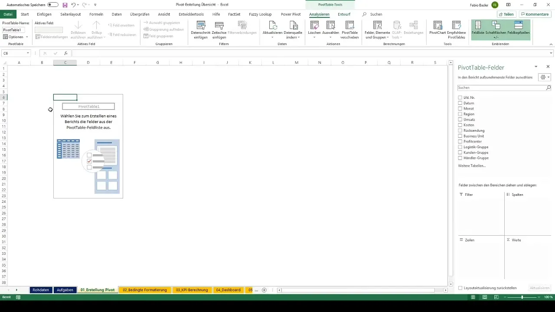Click the search magnifier in field list
The height and width of the screenshot is (312, 555).
click(548, 88)
